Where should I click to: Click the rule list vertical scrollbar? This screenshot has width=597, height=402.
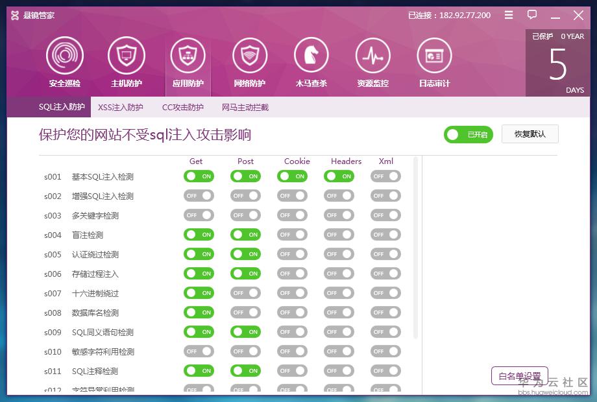(x=415, y=247)
